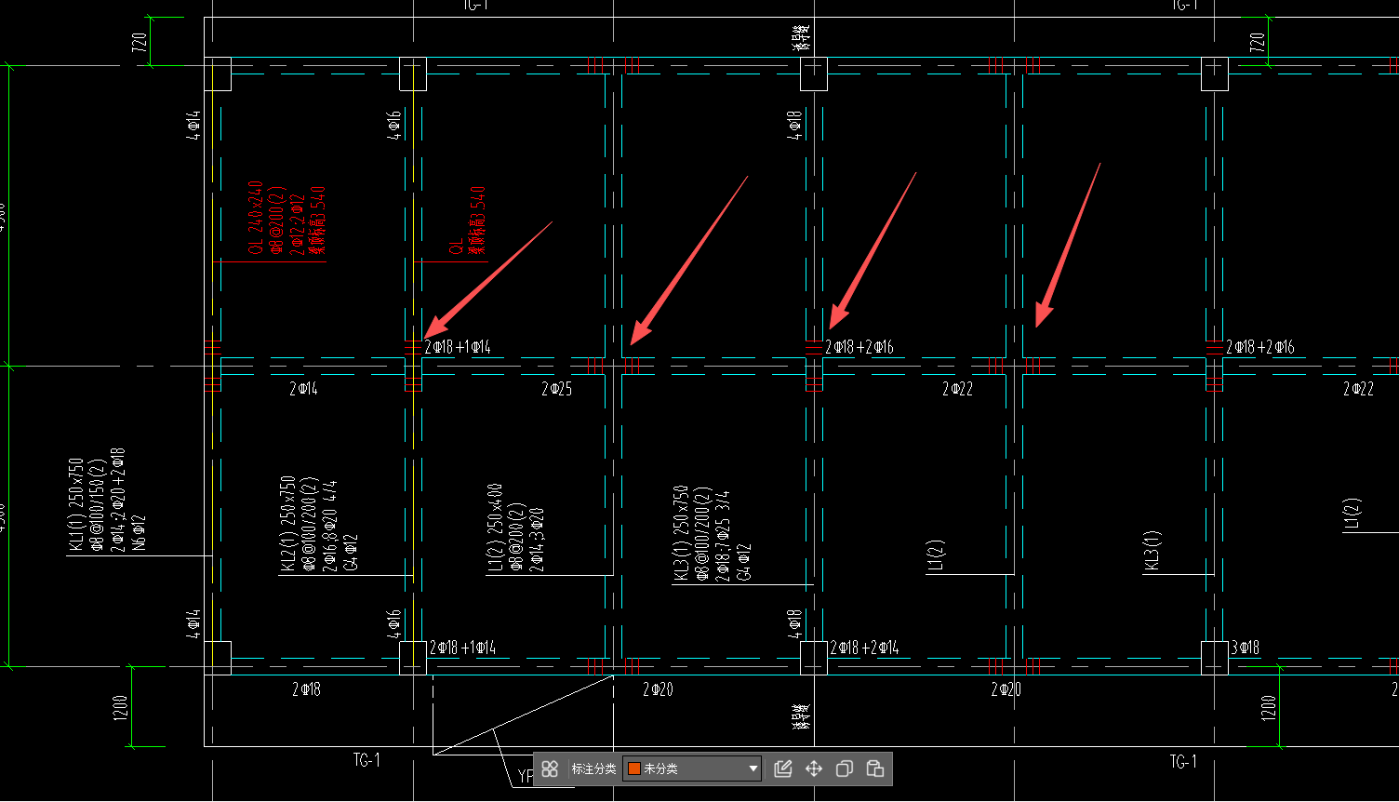
Task: Select the KL1(1) 250x750 beam label
Action: coord(77,505)
